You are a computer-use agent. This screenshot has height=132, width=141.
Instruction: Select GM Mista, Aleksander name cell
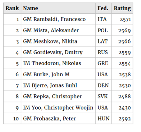point(58,30)
